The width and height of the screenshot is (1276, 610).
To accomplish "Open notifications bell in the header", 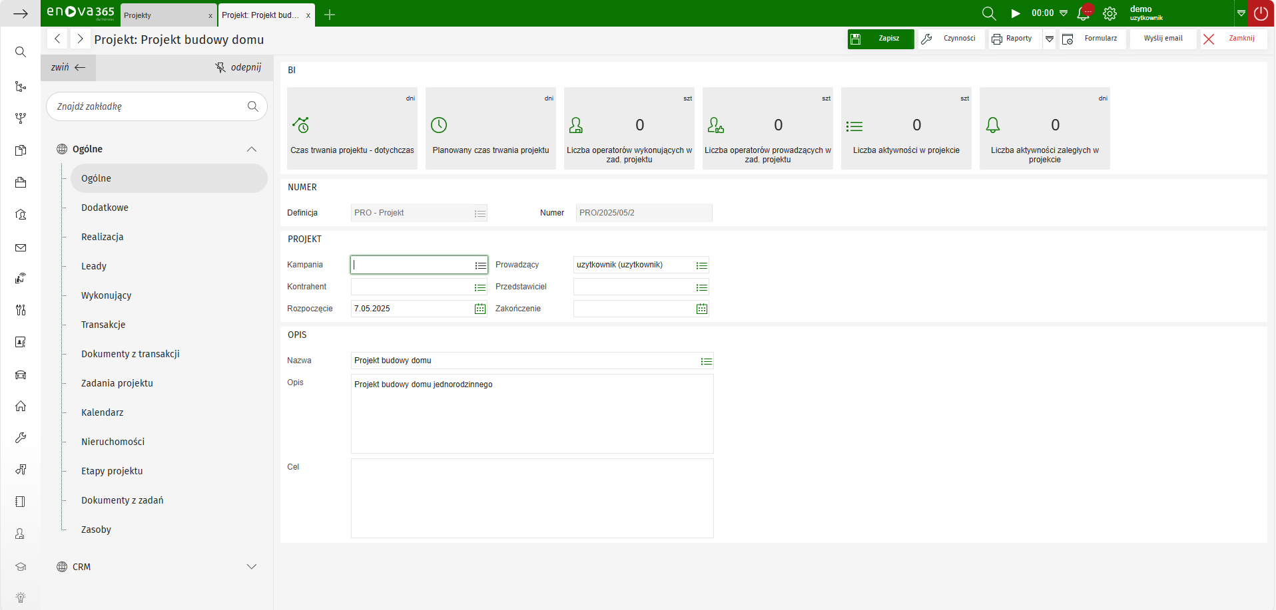I will [1084, 13].
